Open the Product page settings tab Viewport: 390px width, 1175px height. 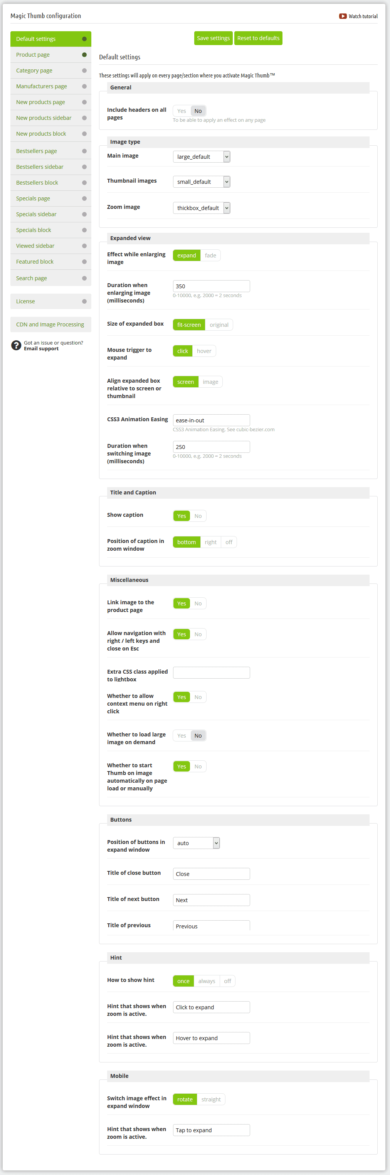[x=50, y=55]
